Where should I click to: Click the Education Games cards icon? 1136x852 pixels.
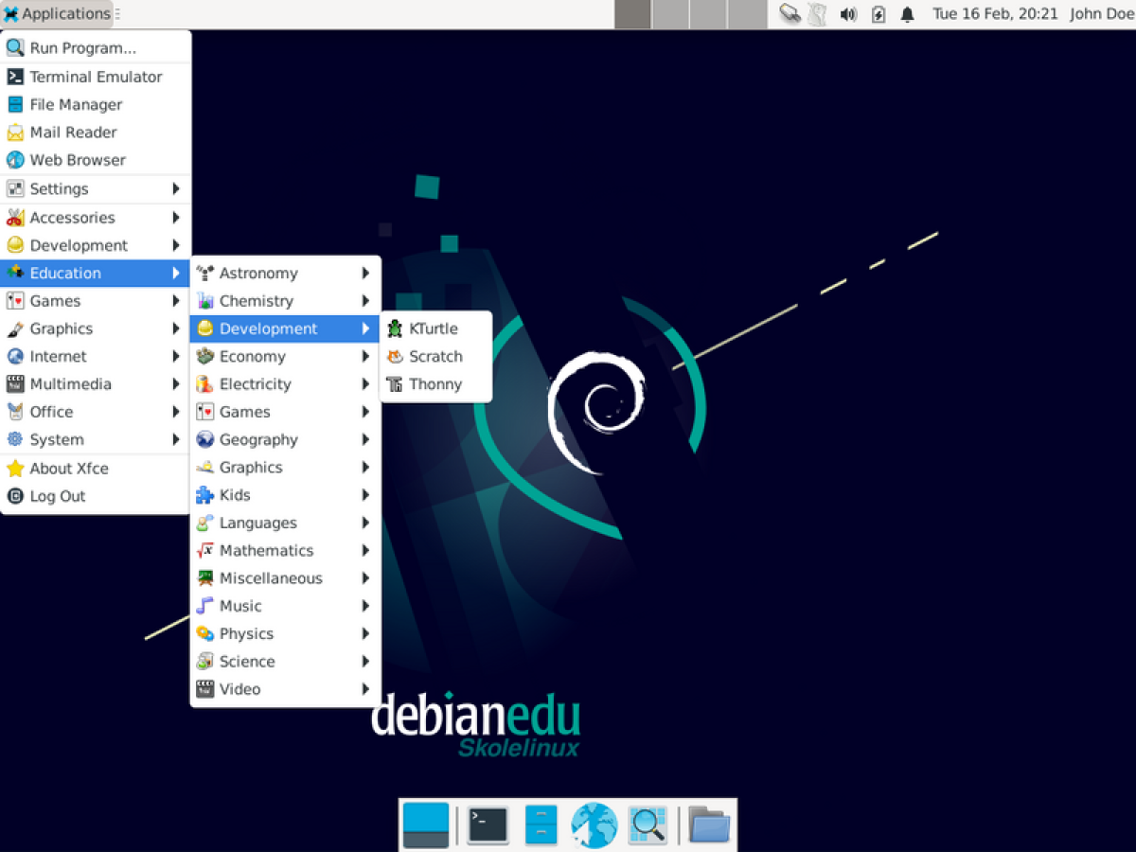(x=204, y=412)
